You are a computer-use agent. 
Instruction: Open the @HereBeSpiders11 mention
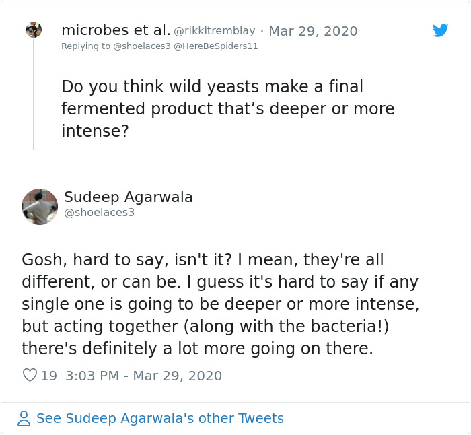click(x=217, y=46)
